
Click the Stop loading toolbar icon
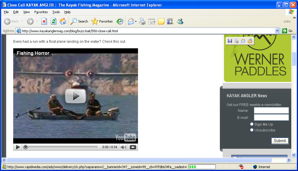(44, 21)
